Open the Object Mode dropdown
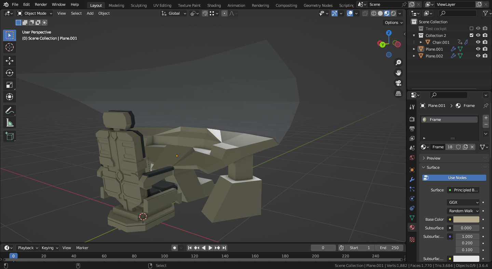Image resolution: width=492 pixels, height=269 pixels. (35, 13)
